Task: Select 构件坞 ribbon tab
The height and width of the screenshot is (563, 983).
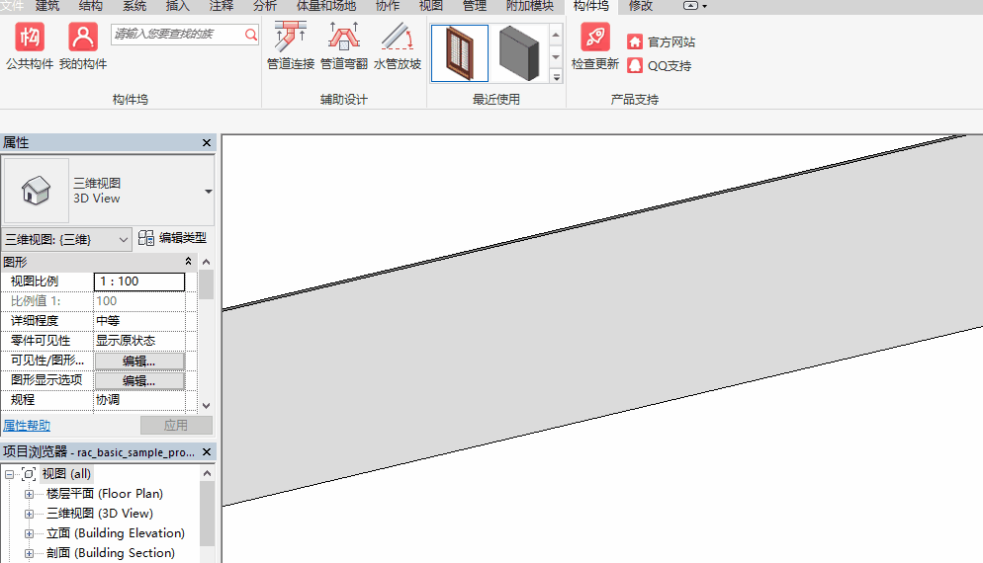Action: (x=590, y=6)
